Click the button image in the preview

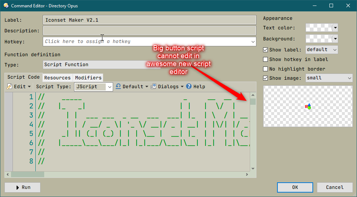pyautogui.click(x=308, y=106)
